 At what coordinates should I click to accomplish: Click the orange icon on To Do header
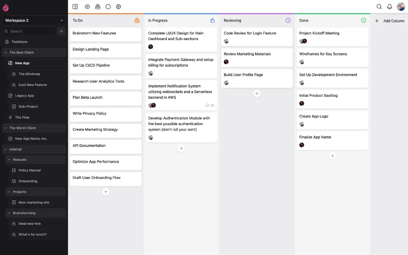(x=137, y=20)
